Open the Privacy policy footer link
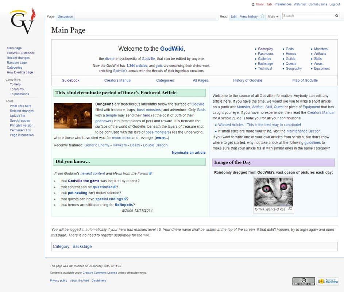This screenshot has width=344, height=292. tap(58, 281)
